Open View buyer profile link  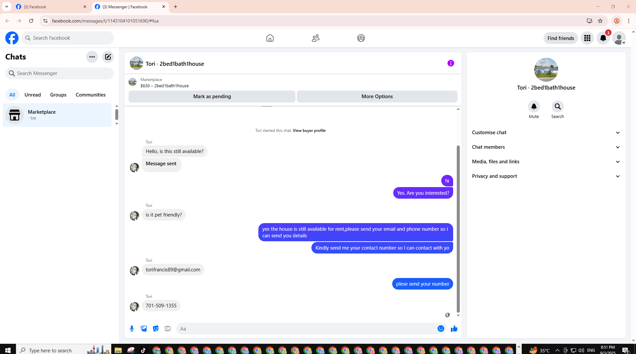point(309,131)
